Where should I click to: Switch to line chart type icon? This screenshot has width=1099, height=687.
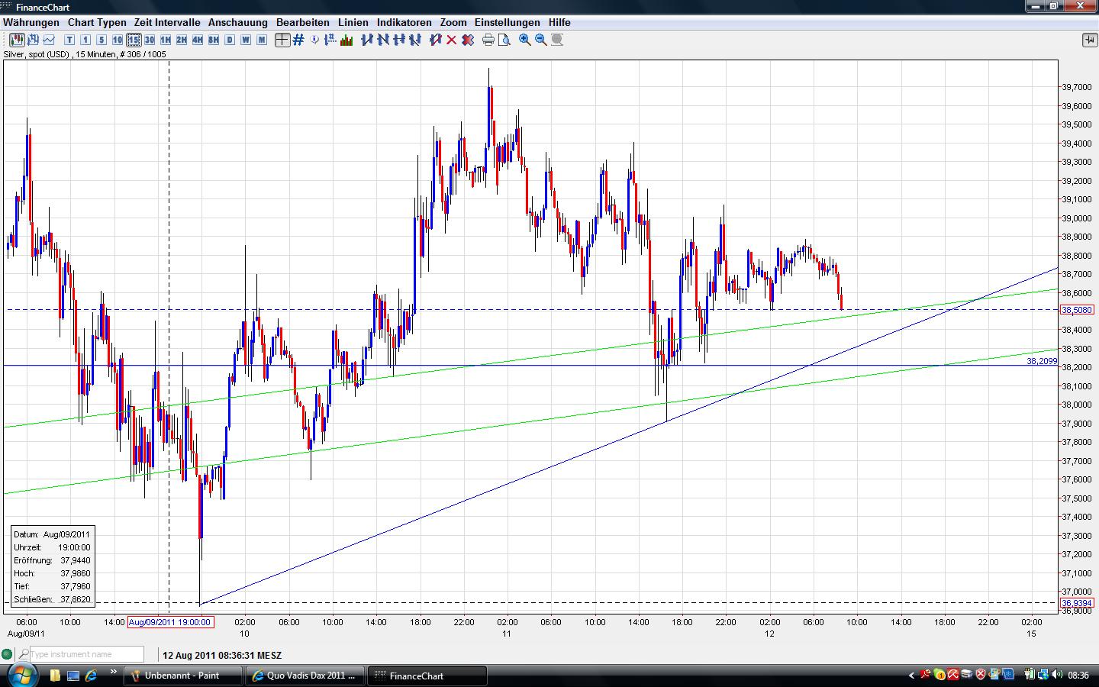click(50, 40)
